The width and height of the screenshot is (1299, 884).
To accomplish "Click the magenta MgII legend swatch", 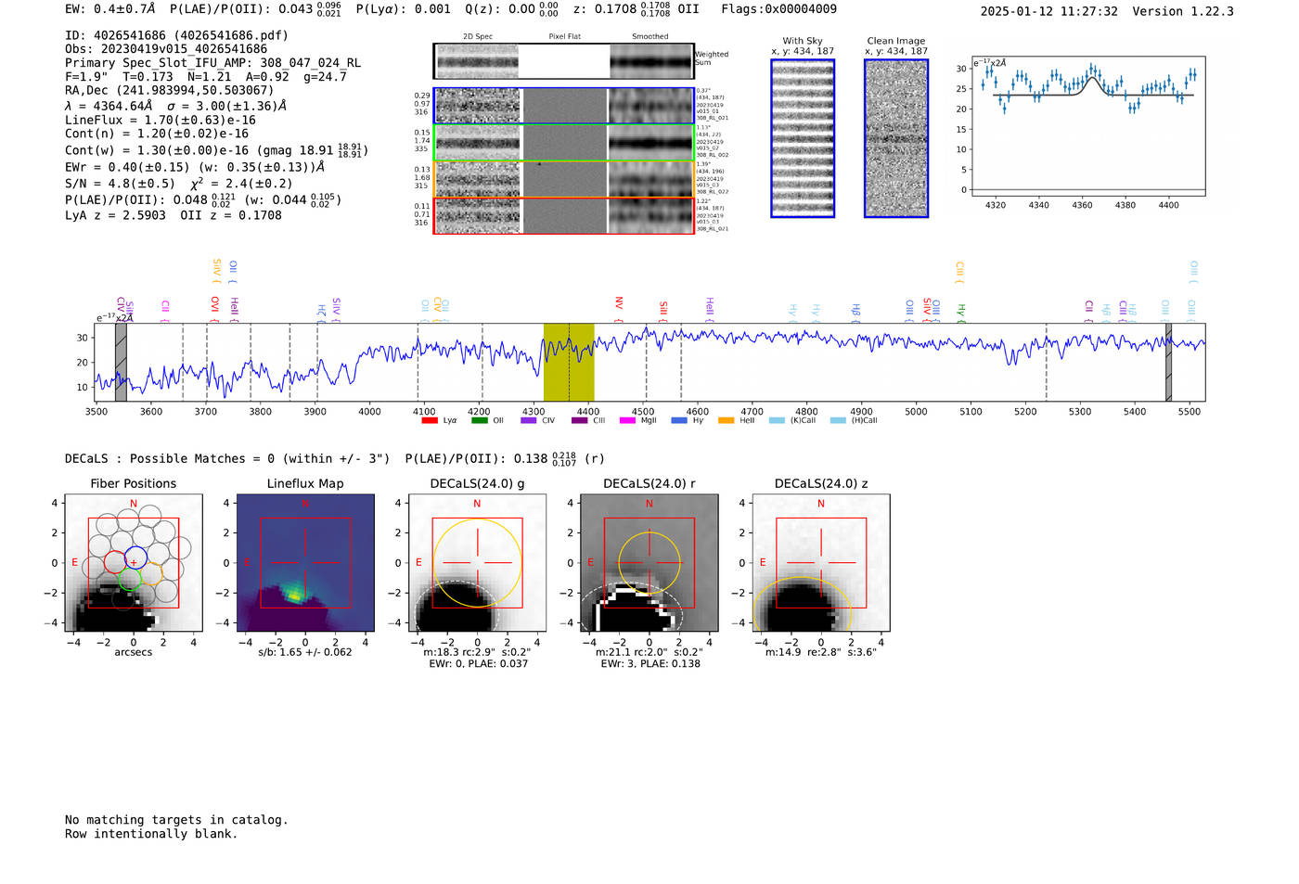I will pos(627,420).
